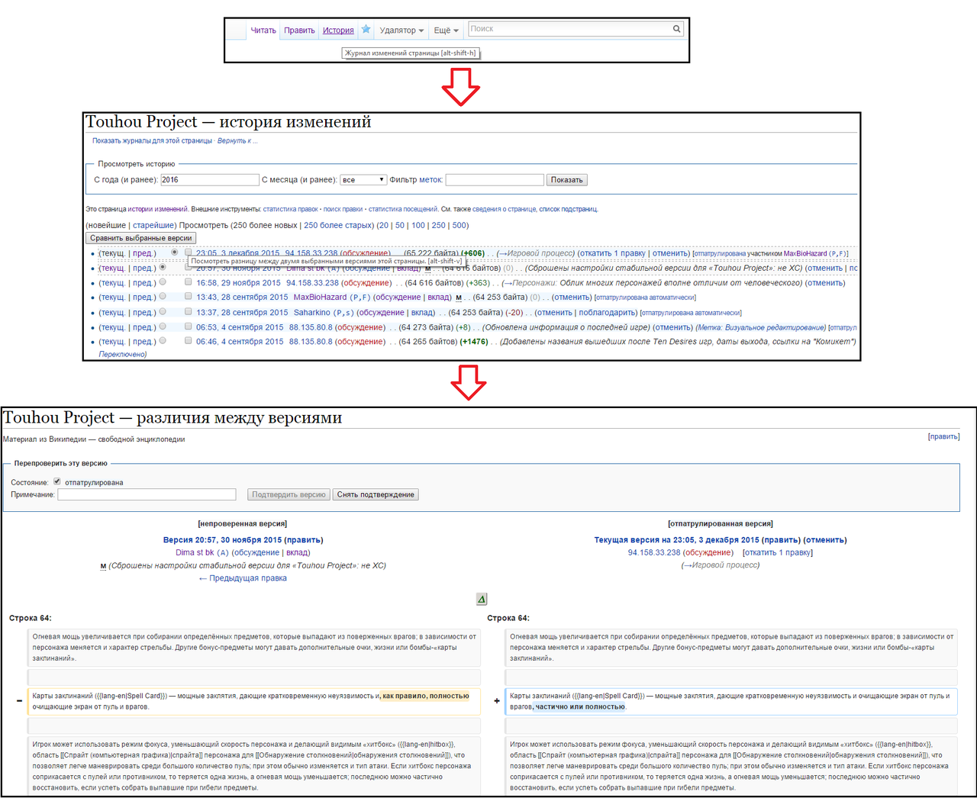
Task: Tick checkbox for 13:37, 28 сентября 2015 revision
Action: tap(188, 311)
